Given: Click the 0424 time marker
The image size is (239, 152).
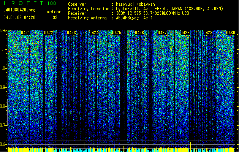Looking at the screenshot, I should (x=94, y=33).
